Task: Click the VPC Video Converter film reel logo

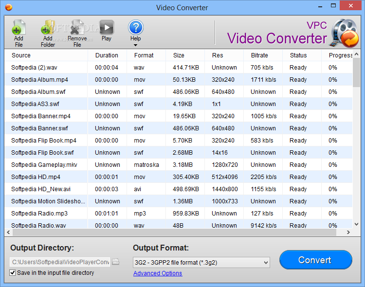Action: [x=344, y=33]
